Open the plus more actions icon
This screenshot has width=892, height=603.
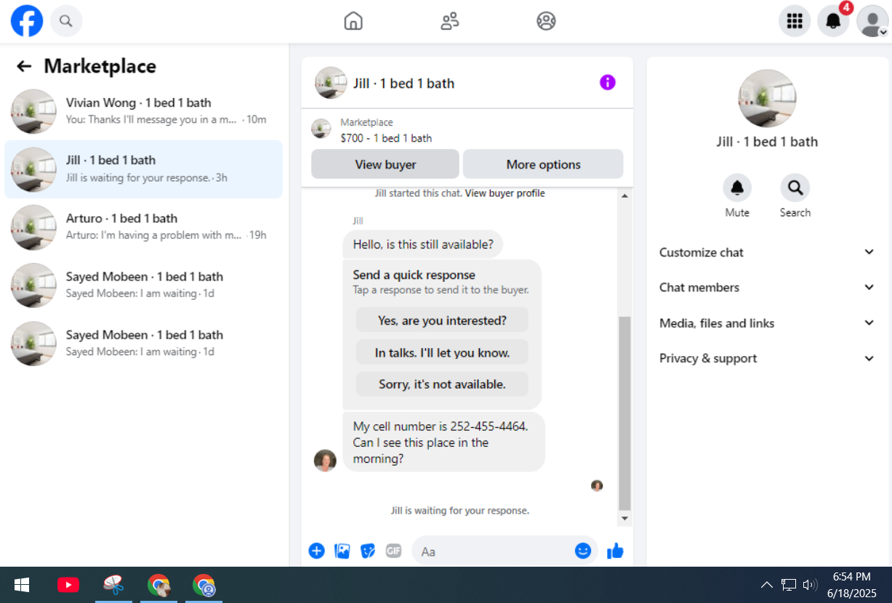[316, 551]
